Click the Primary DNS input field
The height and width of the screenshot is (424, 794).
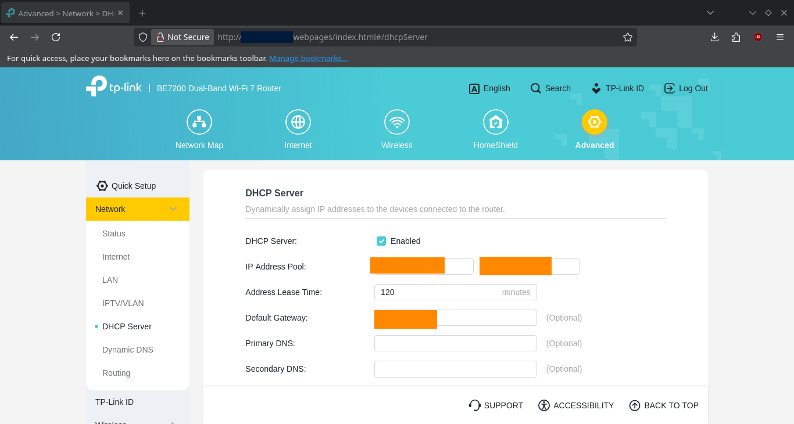[456, 343]
